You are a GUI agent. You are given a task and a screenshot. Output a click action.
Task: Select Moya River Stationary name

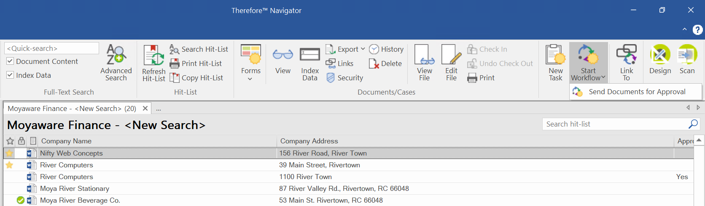coord(75,189)
